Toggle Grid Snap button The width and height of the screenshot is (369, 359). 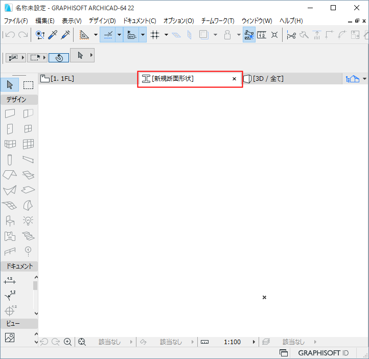pos(155,35)
